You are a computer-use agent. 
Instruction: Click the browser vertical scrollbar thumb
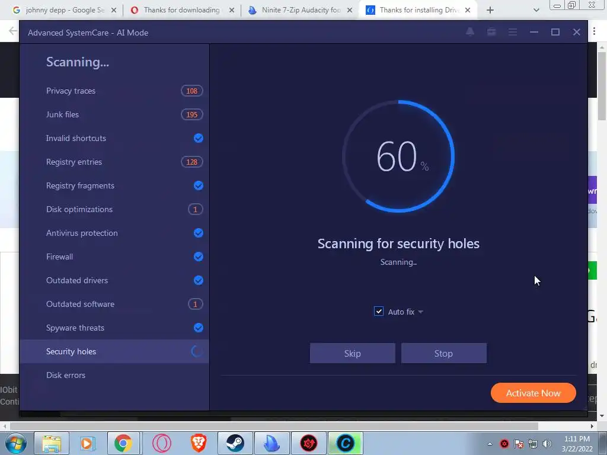602,86
